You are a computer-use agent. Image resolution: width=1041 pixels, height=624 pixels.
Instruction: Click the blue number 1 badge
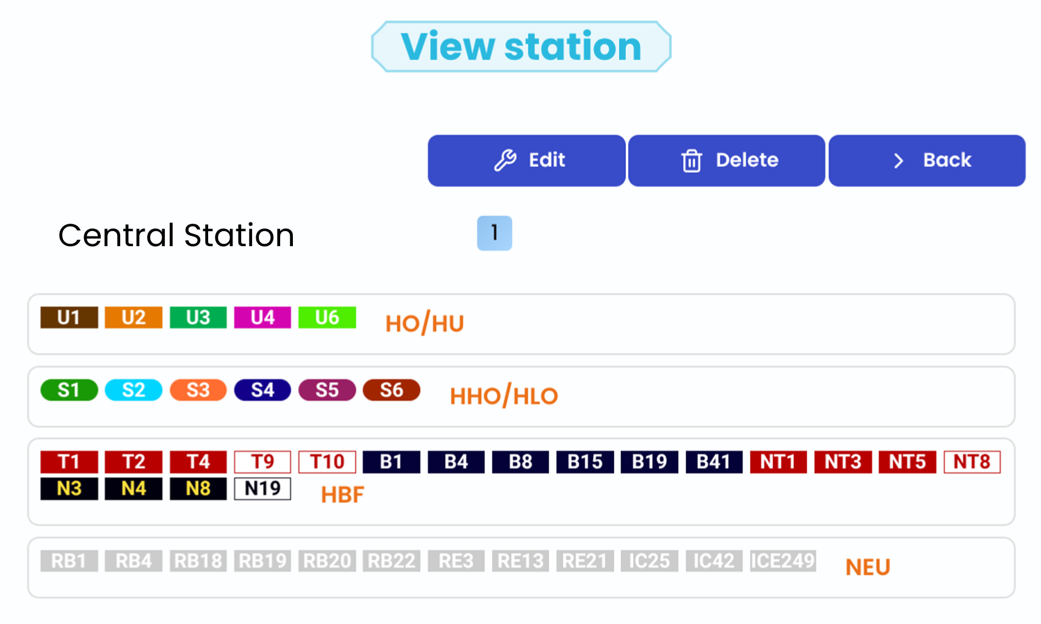click(x=494, y=233)
